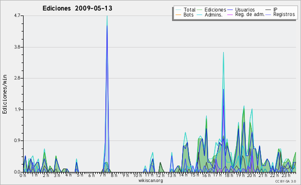Click the Registros legend line swatch
The height and width of the screenshot is (185, 301).
pyautogui.click(x=268, y=14)
